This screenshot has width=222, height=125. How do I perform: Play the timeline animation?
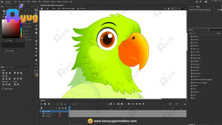click(140, 104)
